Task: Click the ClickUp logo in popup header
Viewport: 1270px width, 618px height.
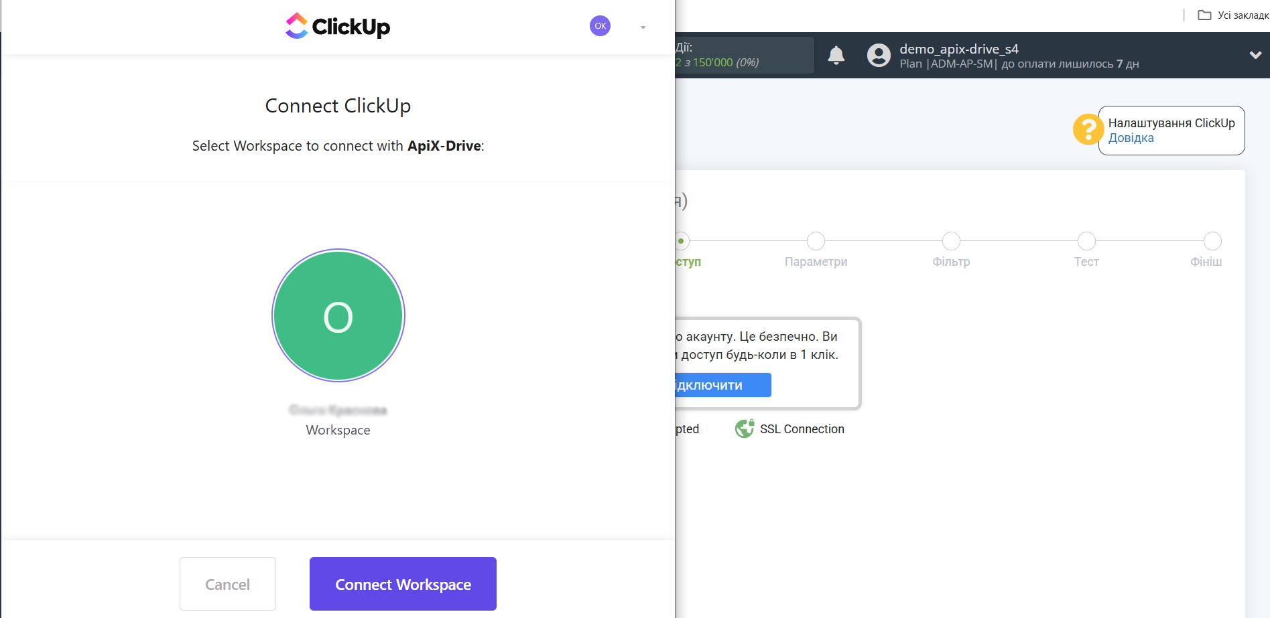Action: point(338,26)
